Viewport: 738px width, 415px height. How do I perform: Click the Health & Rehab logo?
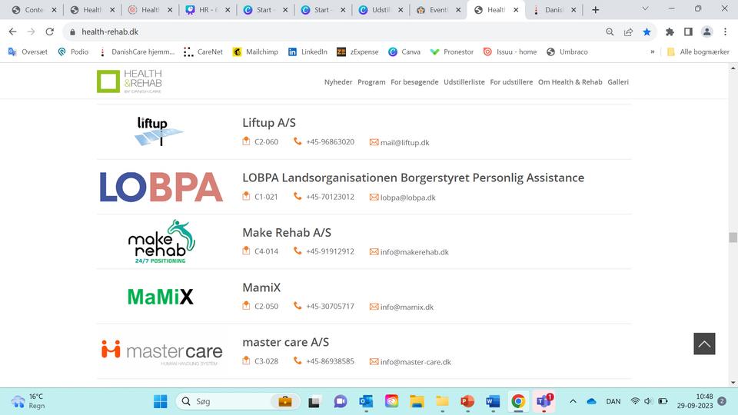(129, 81)
